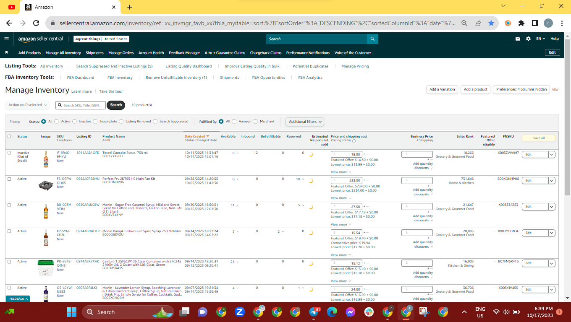Click the Add a product button
The image size is (571, 322).
(x=476, y=89)
